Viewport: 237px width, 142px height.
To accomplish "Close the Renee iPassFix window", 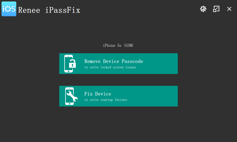I will pos(229,9).
